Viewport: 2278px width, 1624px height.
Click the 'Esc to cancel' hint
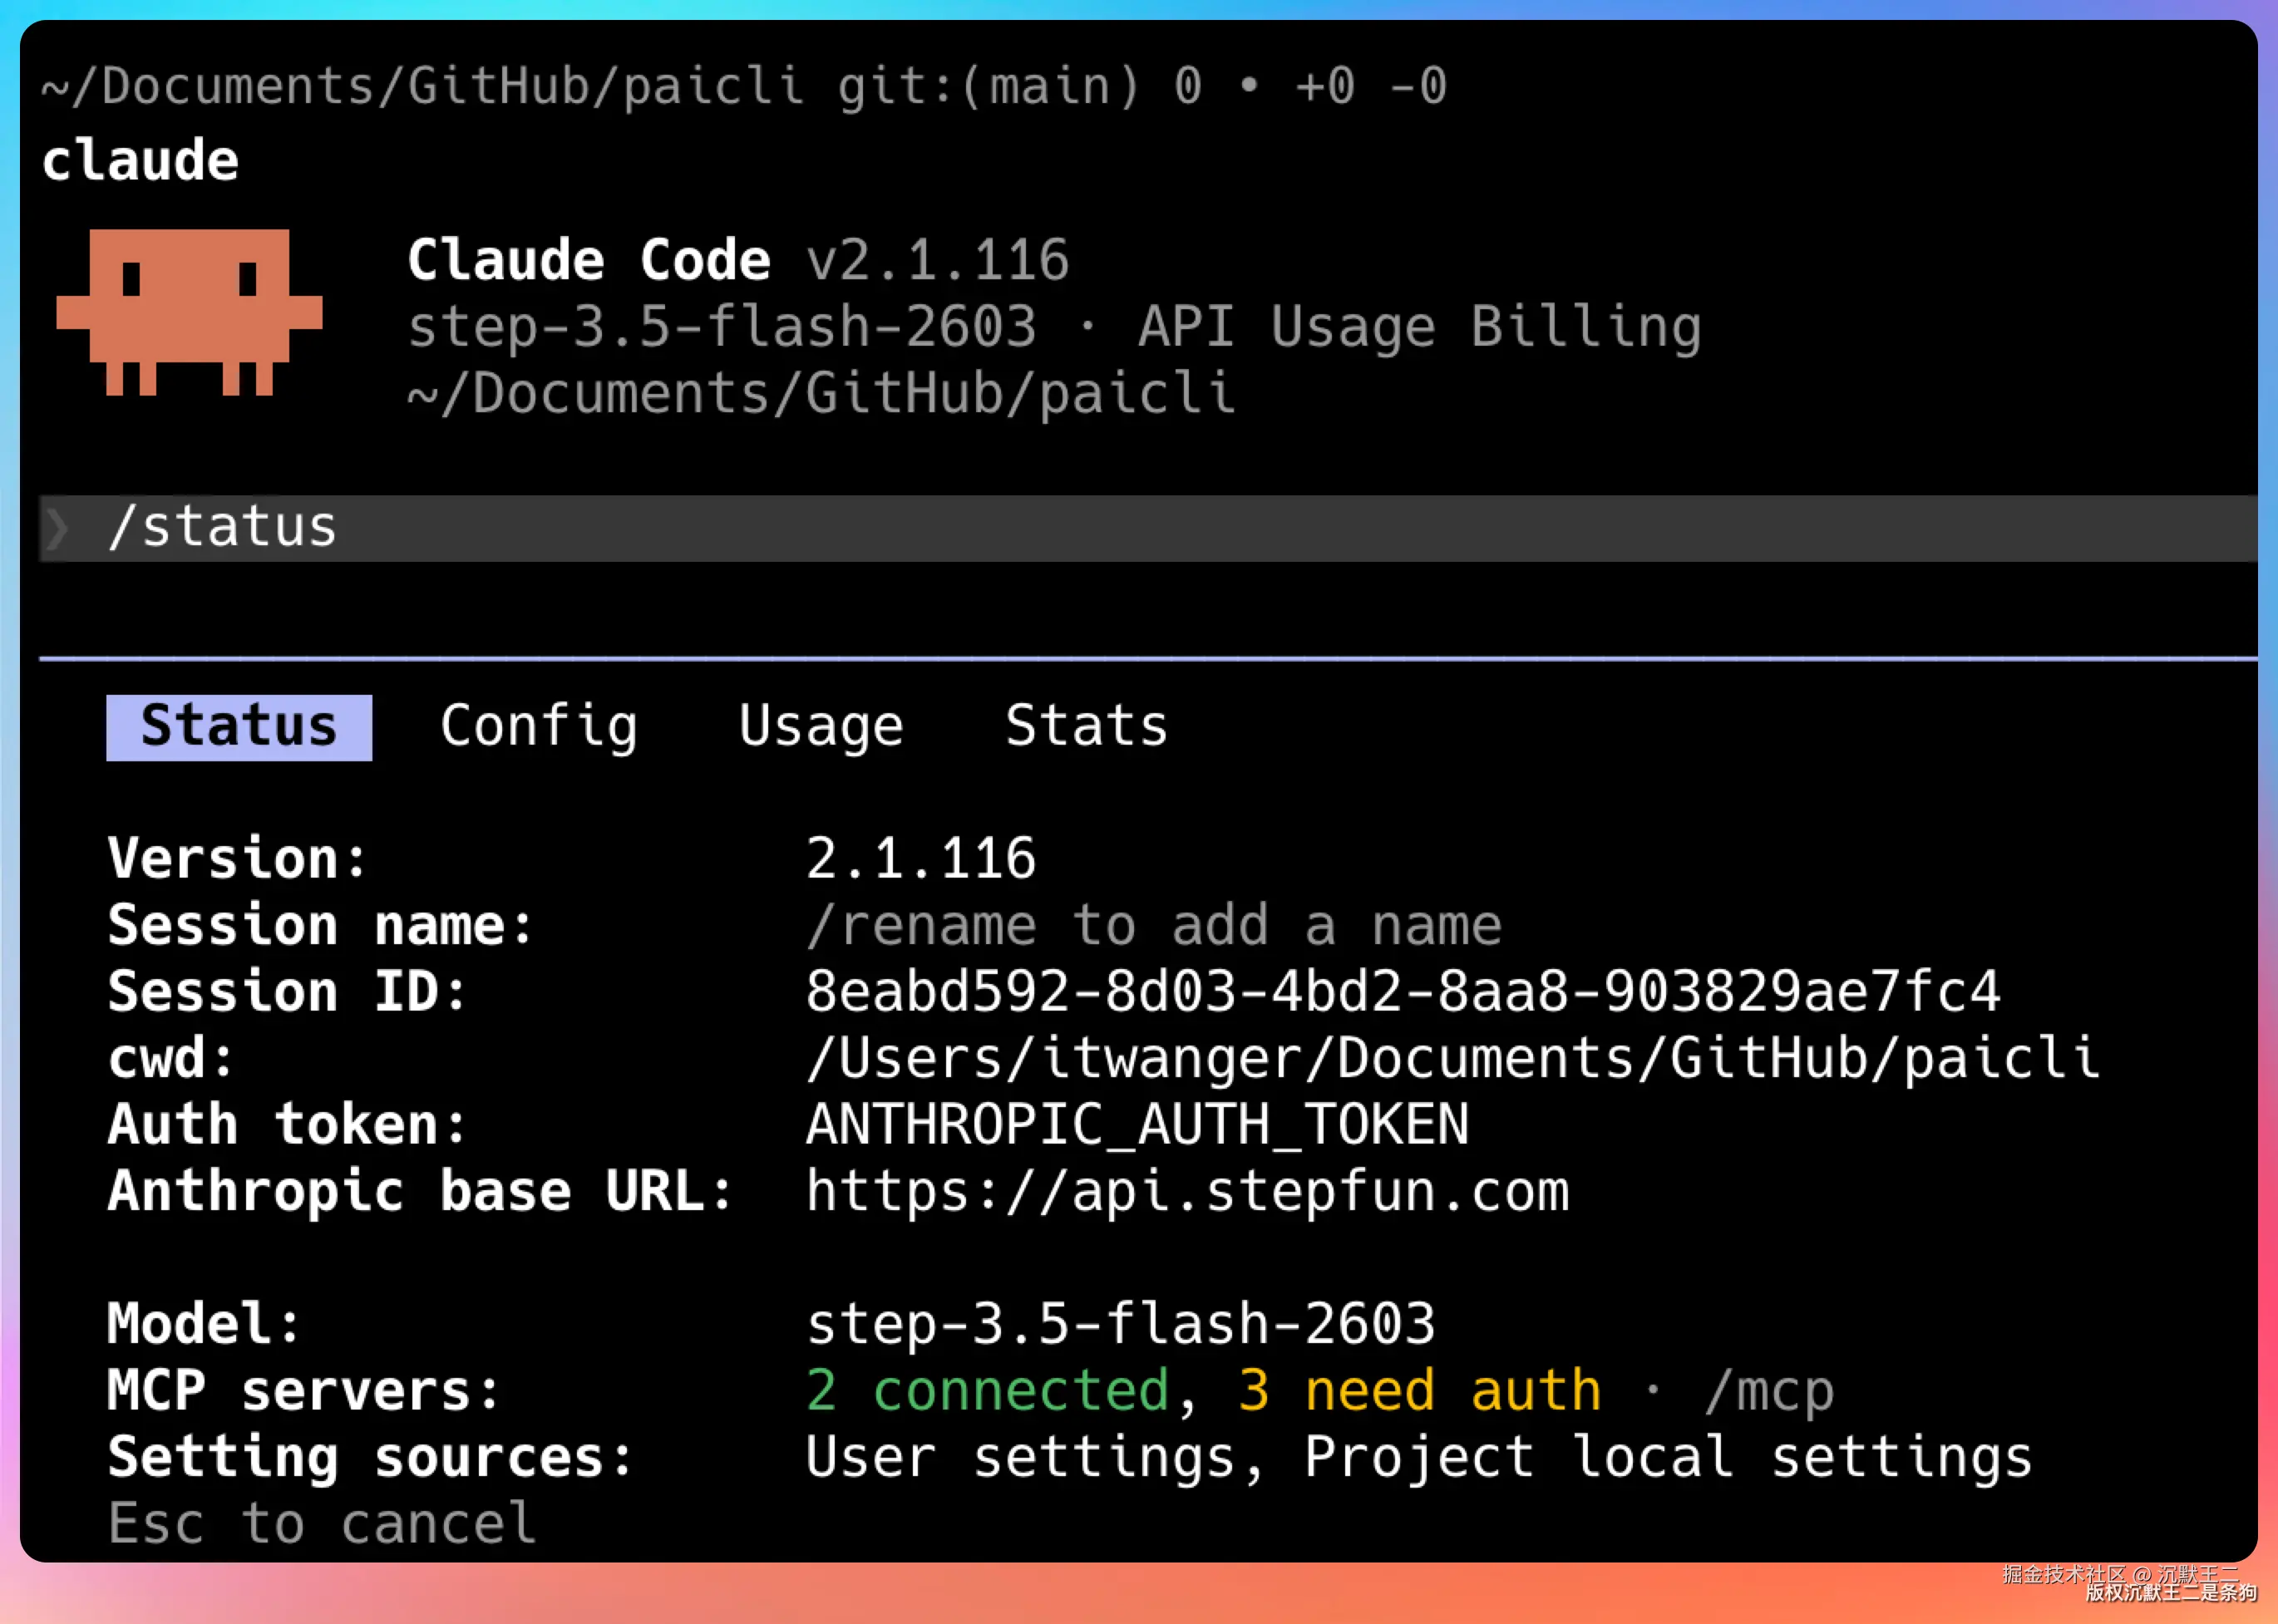coord(321,1524)
